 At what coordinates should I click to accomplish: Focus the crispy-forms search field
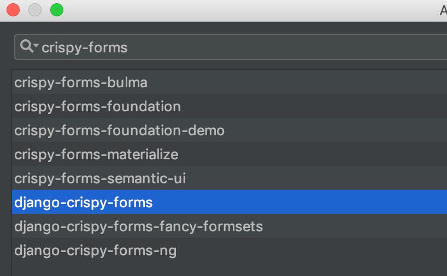(x=219, y=47)
